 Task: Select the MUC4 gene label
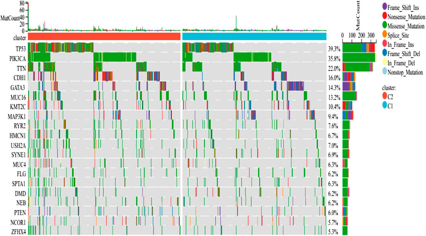tap(20, 164)
